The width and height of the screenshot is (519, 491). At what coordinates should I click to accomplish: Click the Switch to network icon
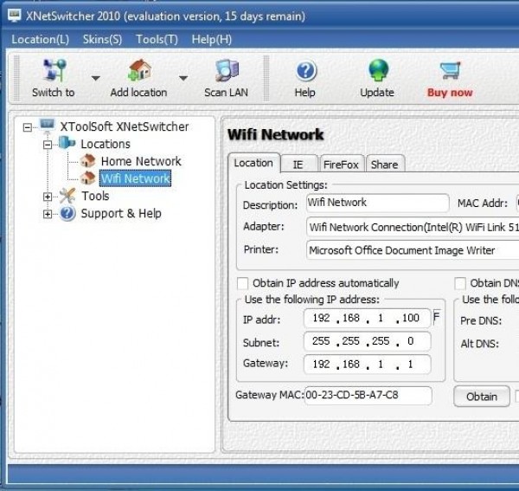(54, 70)
